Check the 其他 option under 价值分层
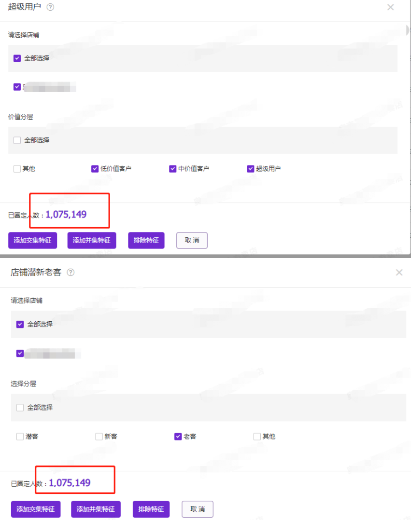 17,169
